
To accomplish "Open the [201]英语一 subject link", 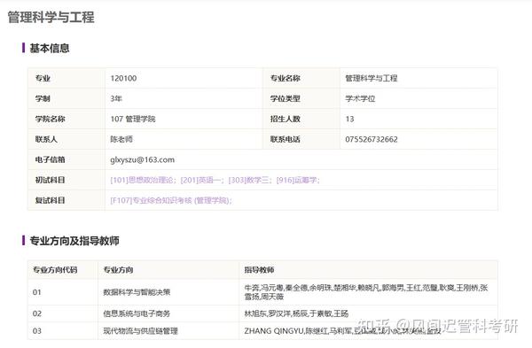I will [200, 180].
